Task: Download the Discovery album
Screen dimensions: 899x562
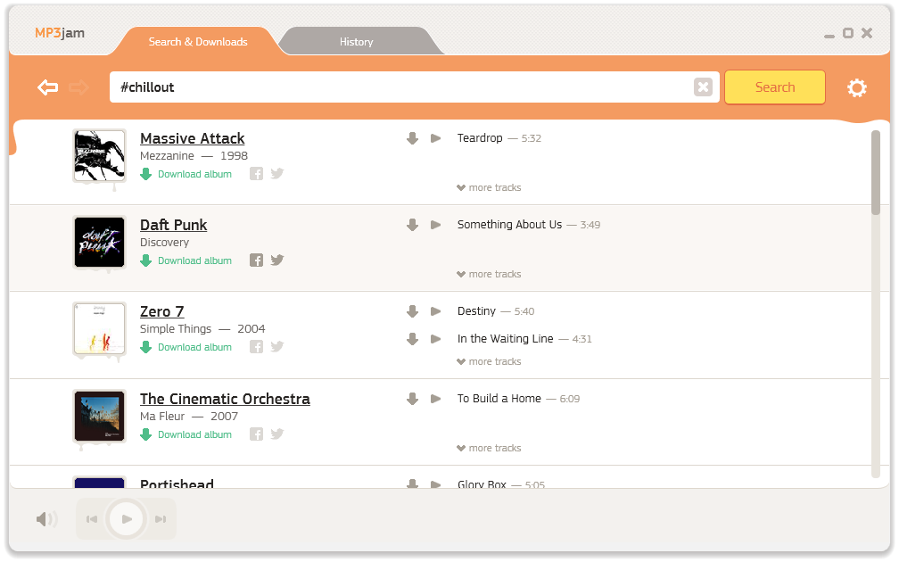Action: click(x=186, y=260)
